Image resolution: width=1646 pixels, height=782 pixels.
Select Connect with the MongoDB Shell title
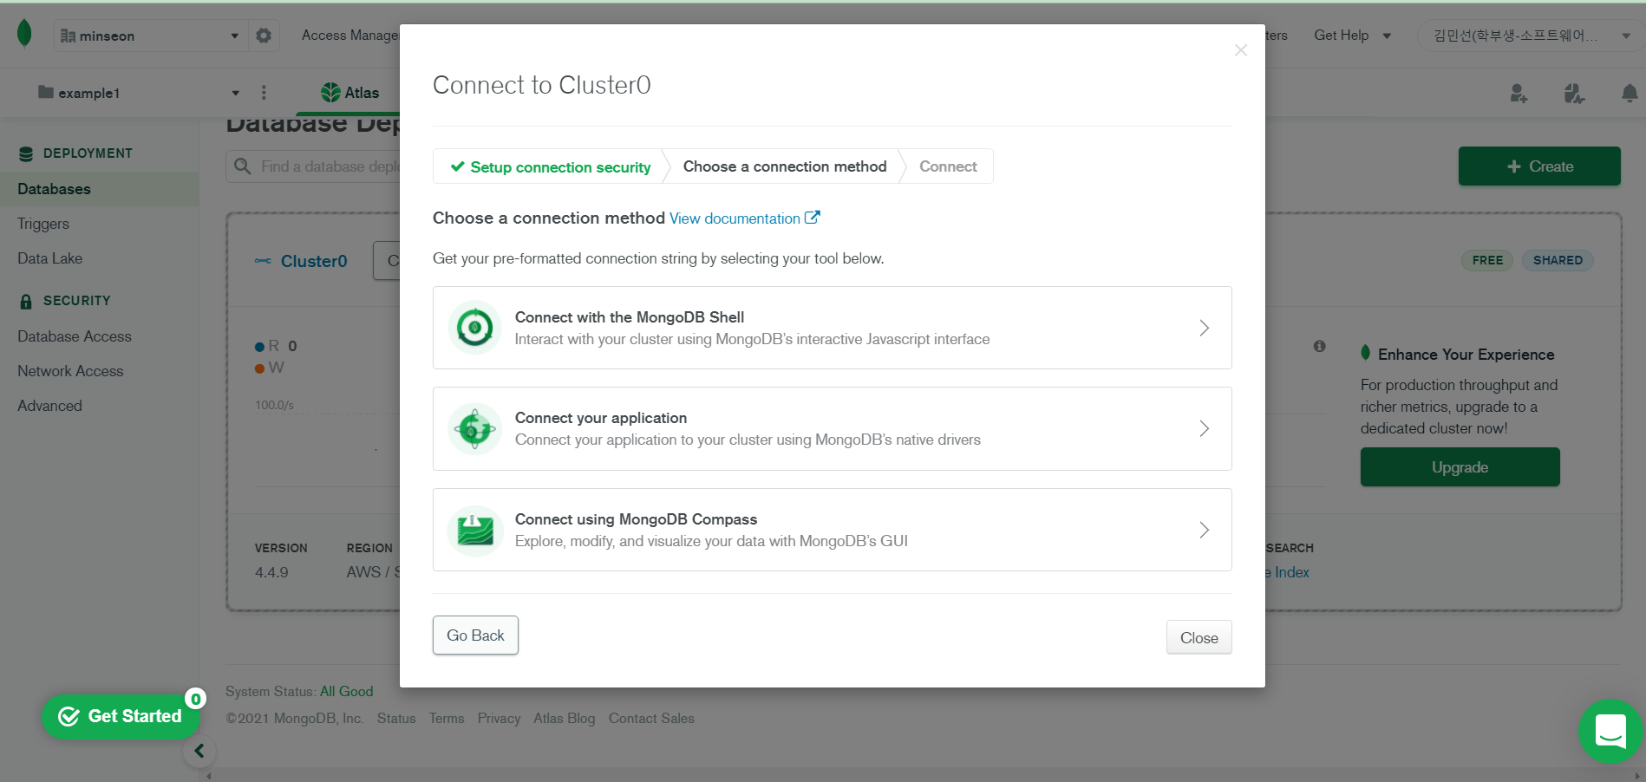coord(630,317)
